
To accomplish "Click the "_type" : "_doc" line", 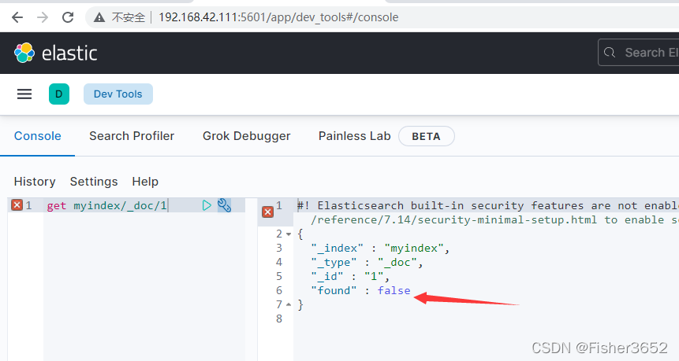I will coord(367,263).
